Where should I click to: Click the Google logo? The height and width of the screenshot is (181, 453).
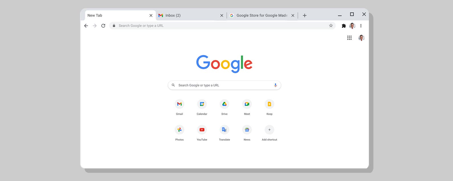tap(224, 64)
